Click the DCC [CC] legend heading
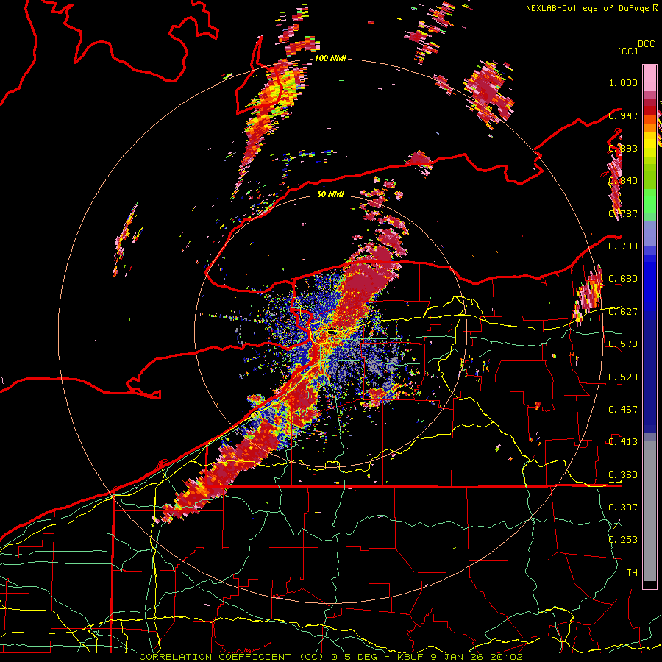This screenshot has height=662, width=662. pyautogui.click(x=636, y=47)
